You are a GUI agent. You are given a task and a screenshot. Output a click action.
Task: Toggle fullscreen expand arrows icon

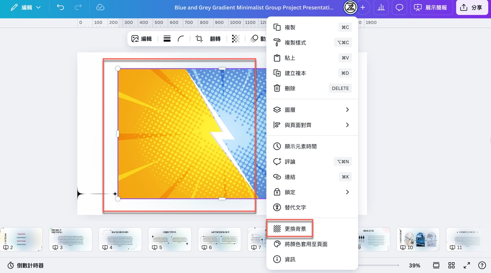coord(467,265)
